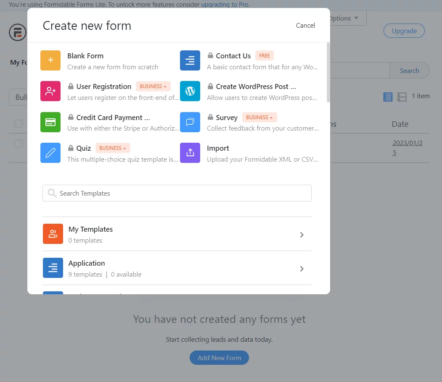This screenshot has width=442, height=382.
Task: Click the FREE badge next to Contact Us
Action: (265, 56)
